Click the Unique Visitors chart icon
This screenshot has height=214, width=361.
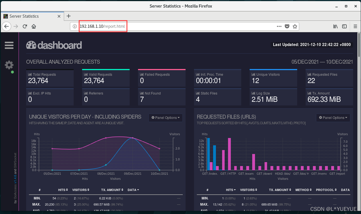tap(254, 75)
